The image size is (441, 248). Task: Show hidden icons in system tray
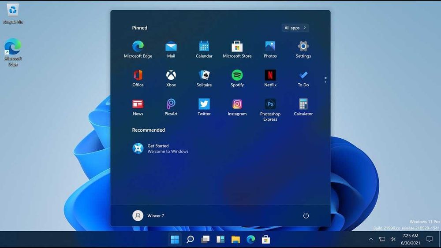pos(371,239)
